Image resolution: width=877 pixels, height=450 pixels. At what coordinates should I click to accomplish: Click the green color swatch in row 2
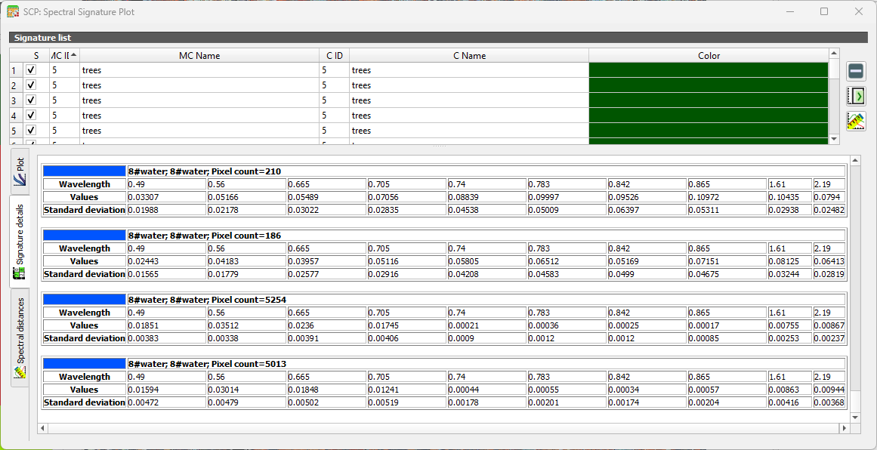point(708,85)
